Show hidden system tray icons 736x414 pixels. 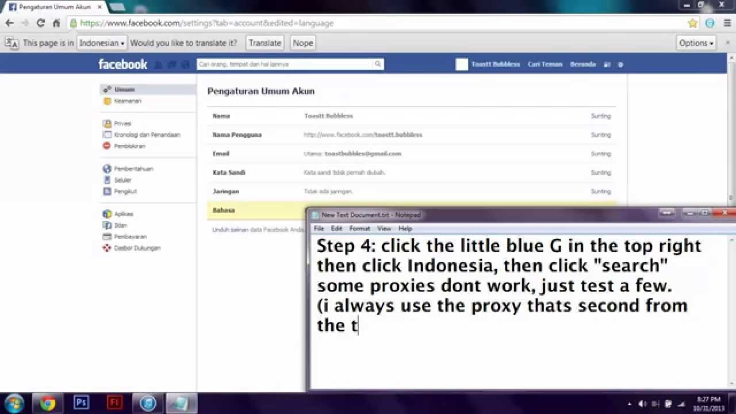pos(629,404)
